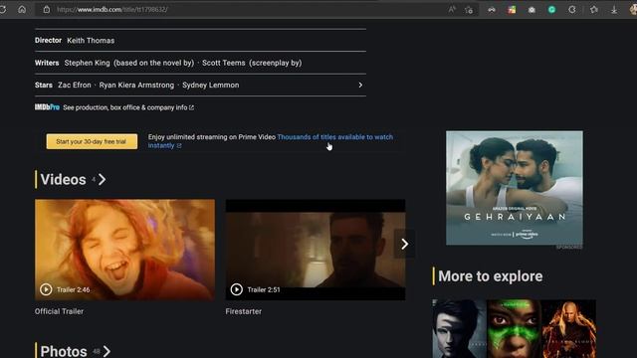Open the Photos section heading
Viewport: 637px width, 358px height.
coord(64,351)
